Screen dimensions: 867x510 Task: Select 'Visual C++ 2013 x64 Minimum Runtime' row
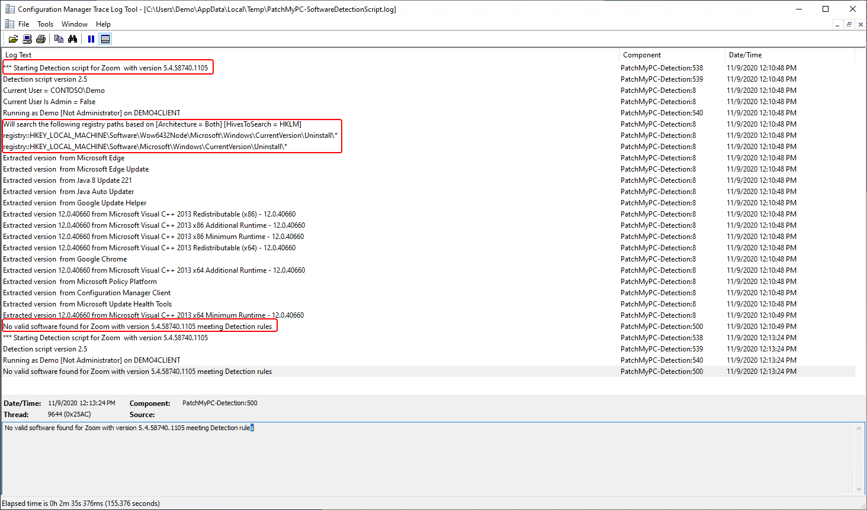[428, 315]
